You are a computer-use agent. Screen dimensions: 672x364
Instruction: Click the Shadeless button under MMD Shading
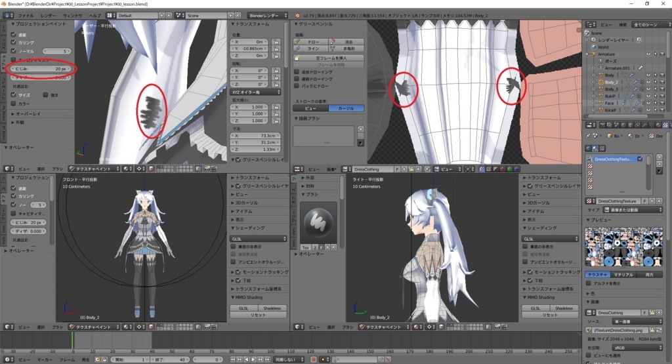272,308
